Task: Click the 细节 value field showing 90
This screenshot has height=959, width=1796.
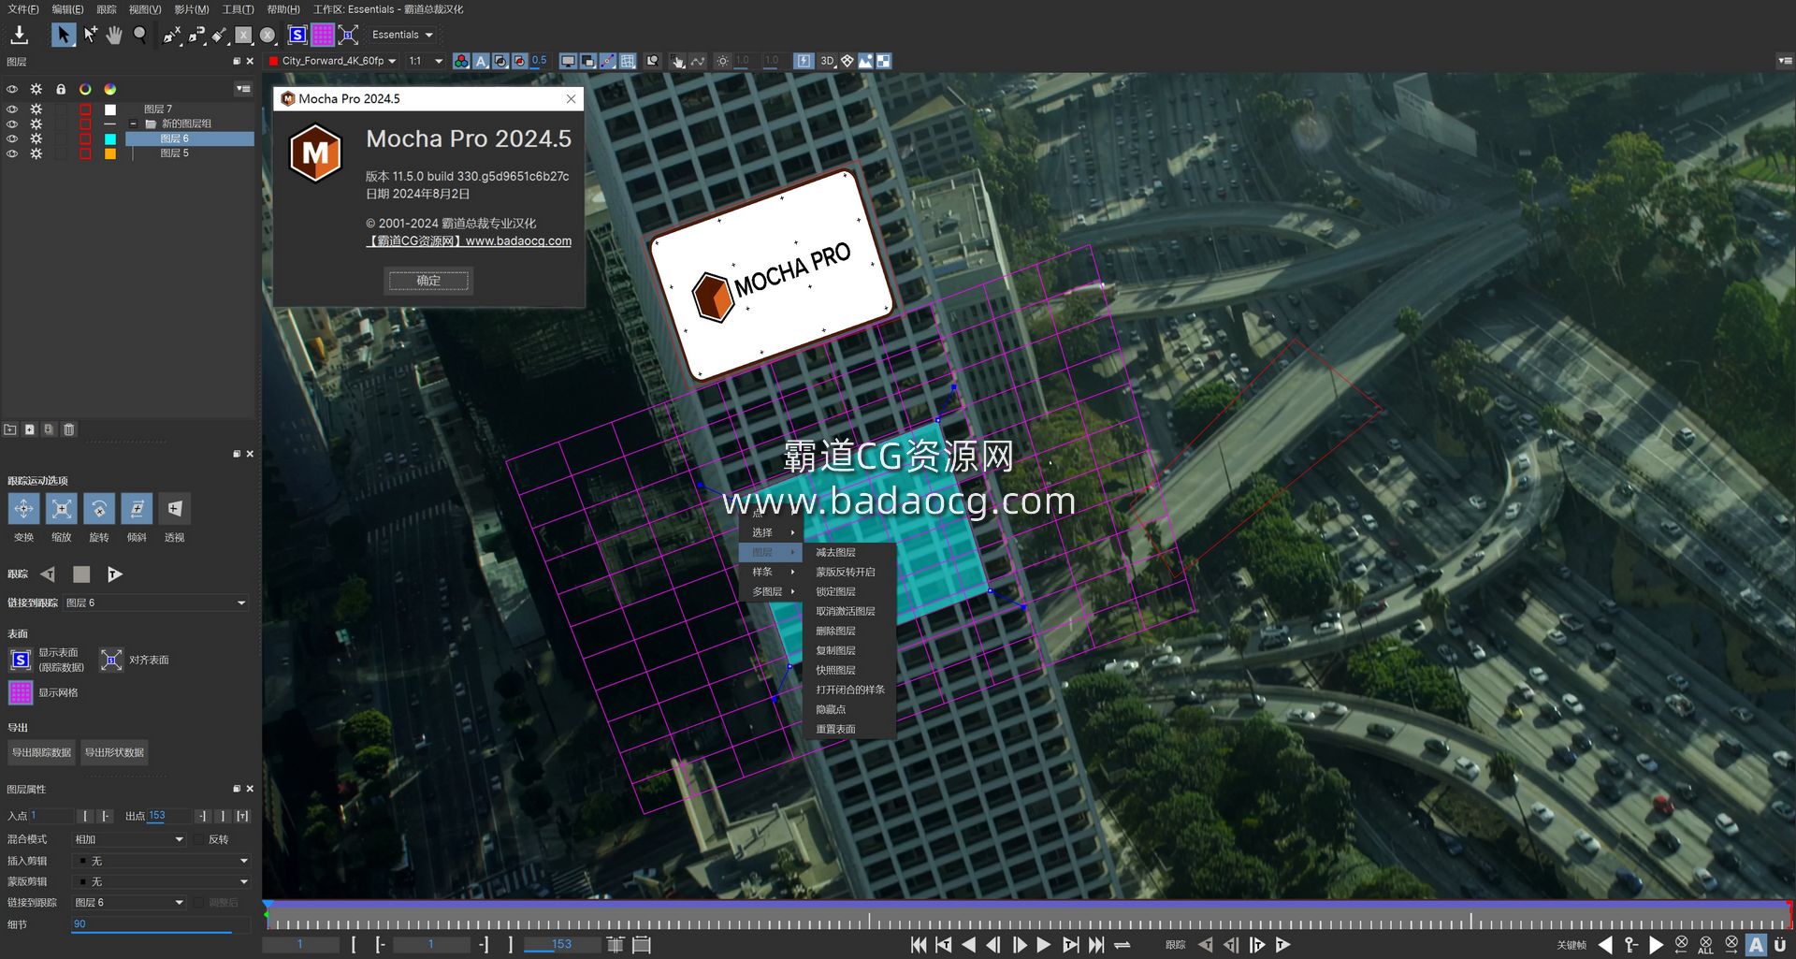Action: [161, 924]
